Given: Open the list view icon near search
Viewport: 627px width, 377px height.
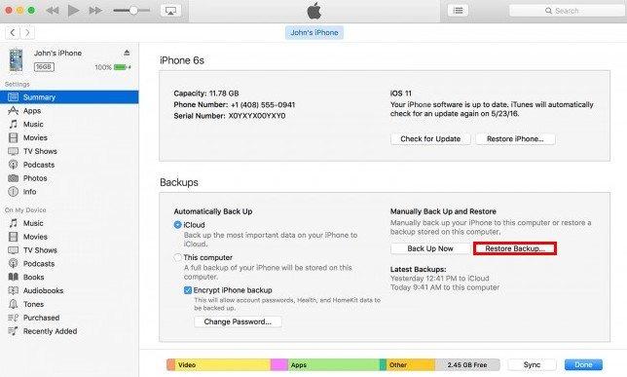Looking at the screenshot, I should 458,11.
